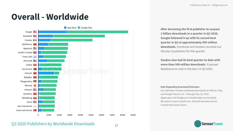Screen dimensions: 233x131
Task: Click the Facebook Google Play green bar
Action: [79, 36]
